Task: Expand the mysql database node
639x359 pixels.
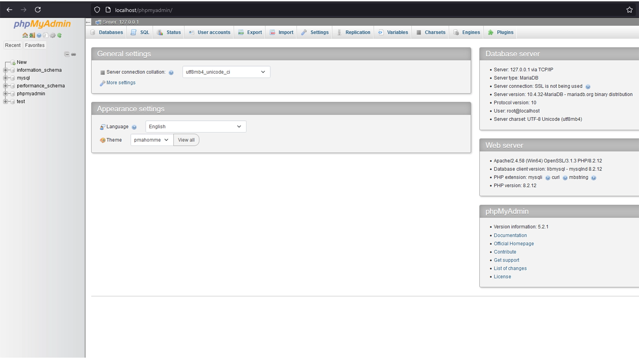Action: pos(5,78)
